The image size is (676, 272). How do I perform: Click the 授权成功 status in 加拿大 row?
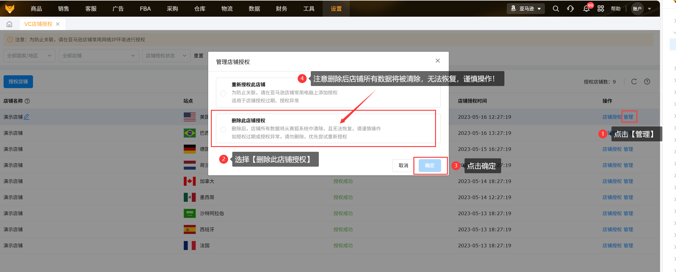click(343, 181)
